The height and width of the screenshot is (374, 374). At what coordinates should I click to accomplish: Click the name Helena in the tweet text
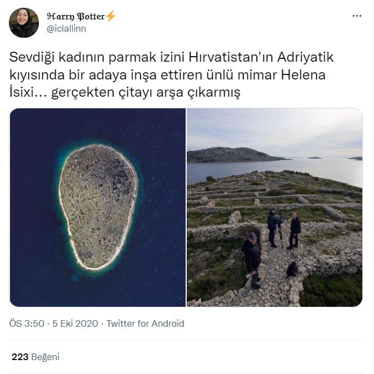click(303, 75)
